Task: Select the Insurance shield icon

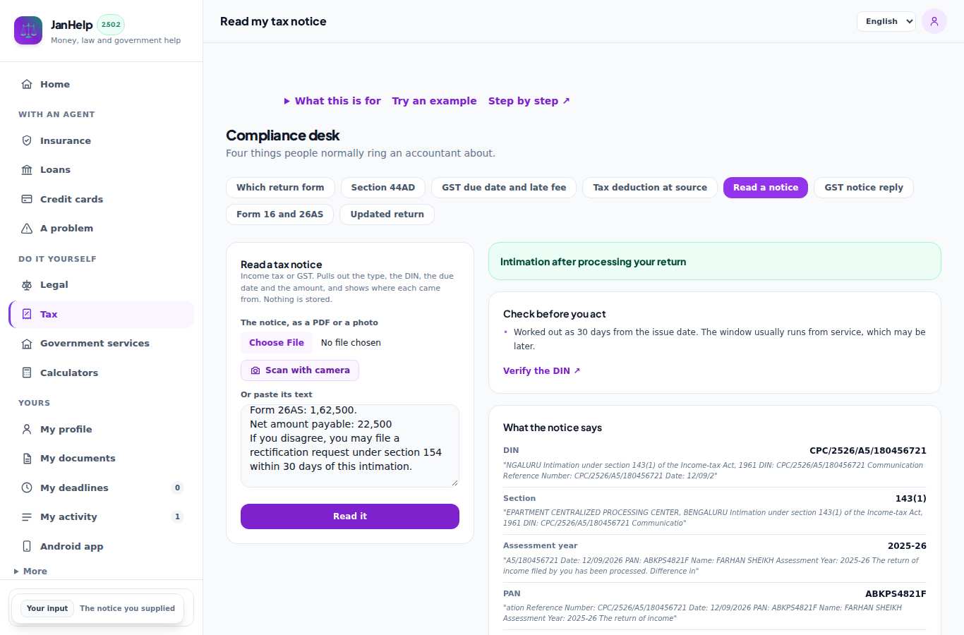Action: coord(27,140)
